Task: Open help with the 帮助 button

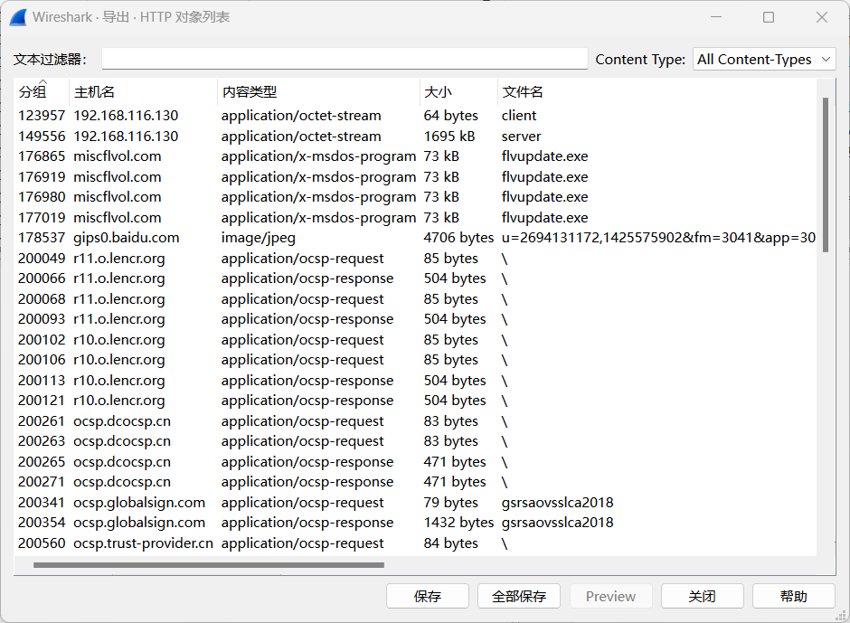Action: pos(793,597)
